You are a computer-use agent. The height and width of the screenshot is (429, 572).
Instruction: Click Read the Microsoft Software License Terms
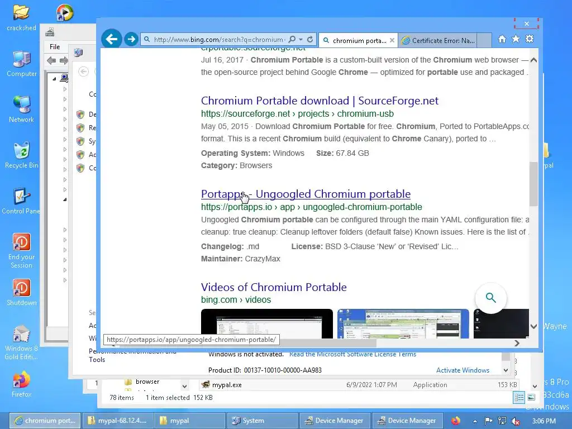click(x=352, y=354)
